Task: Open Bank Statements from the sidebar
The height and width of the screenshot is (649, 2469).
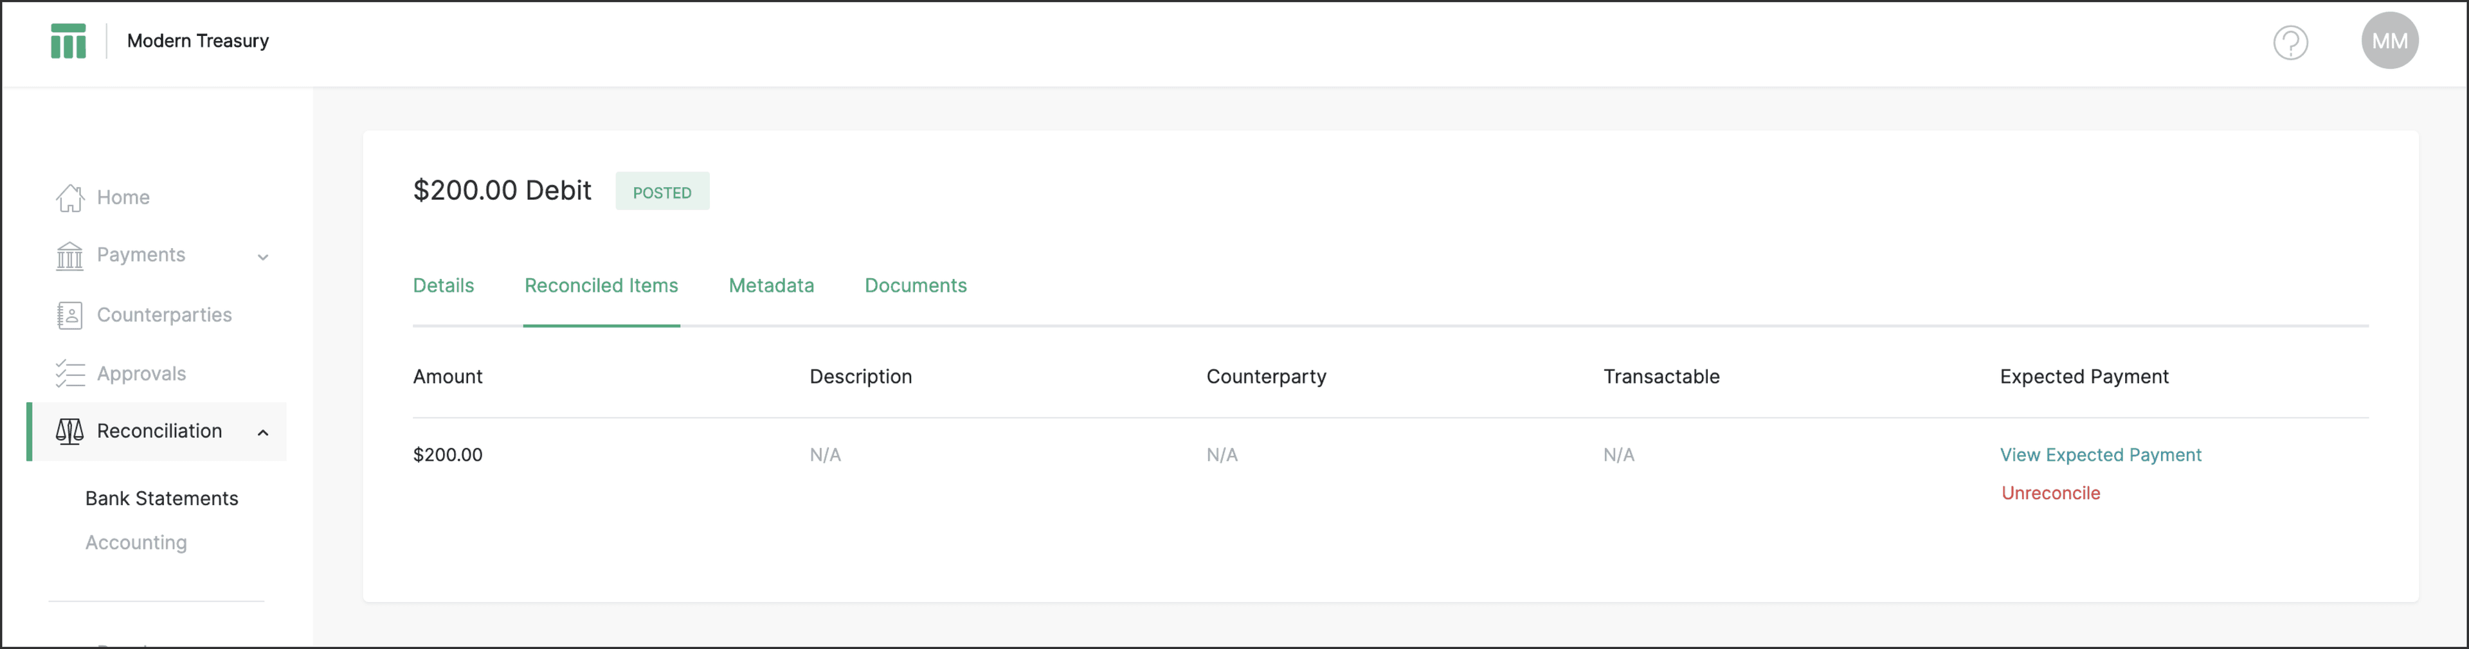Action: tap(161, 498)
